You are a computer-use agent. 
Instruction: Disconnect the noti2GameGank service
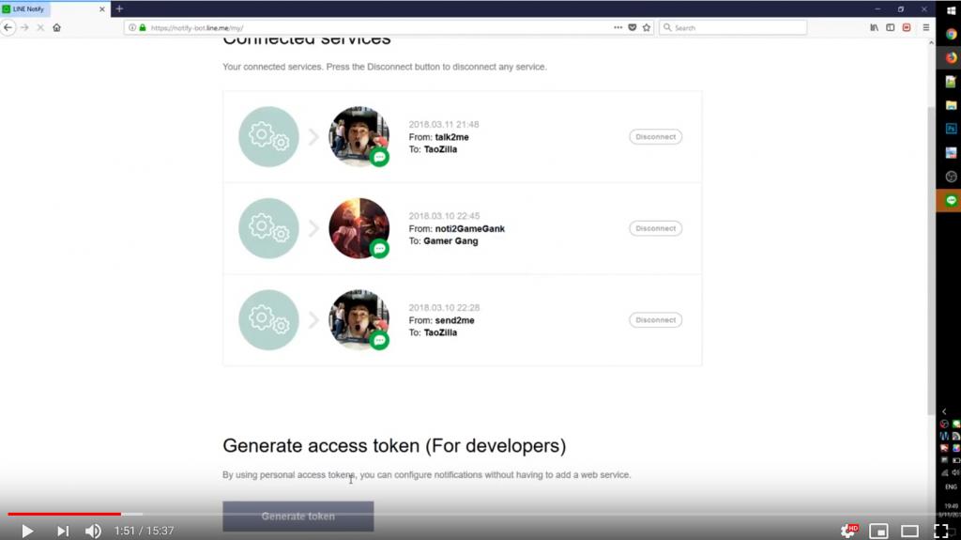click(655, 228)
